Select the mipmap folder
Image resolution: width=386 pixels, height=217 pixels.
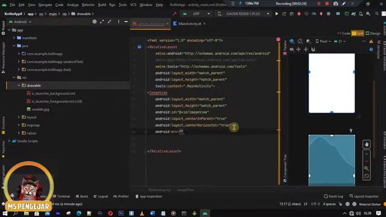[33, 125]
